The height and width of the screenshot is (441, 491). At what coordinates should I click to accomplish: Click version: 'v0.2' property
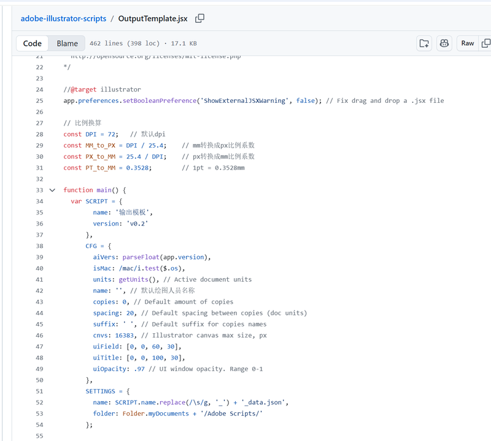[x=120, y=224]
